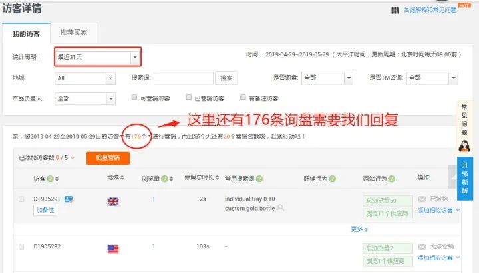
Task: Tick the 已营销访客 checkbox
Action: point(188,97)
